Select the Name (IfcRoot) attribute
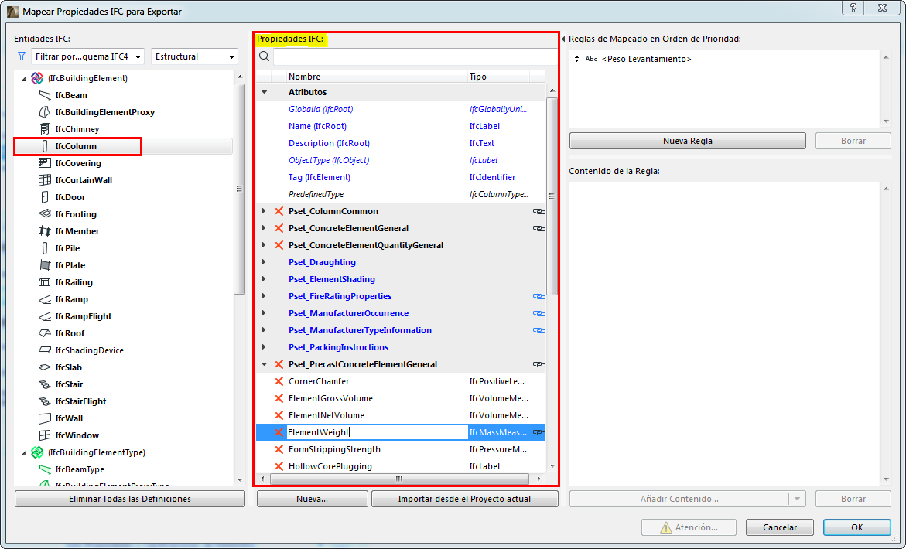Screen dimensions: 906x549 [317, 126]
